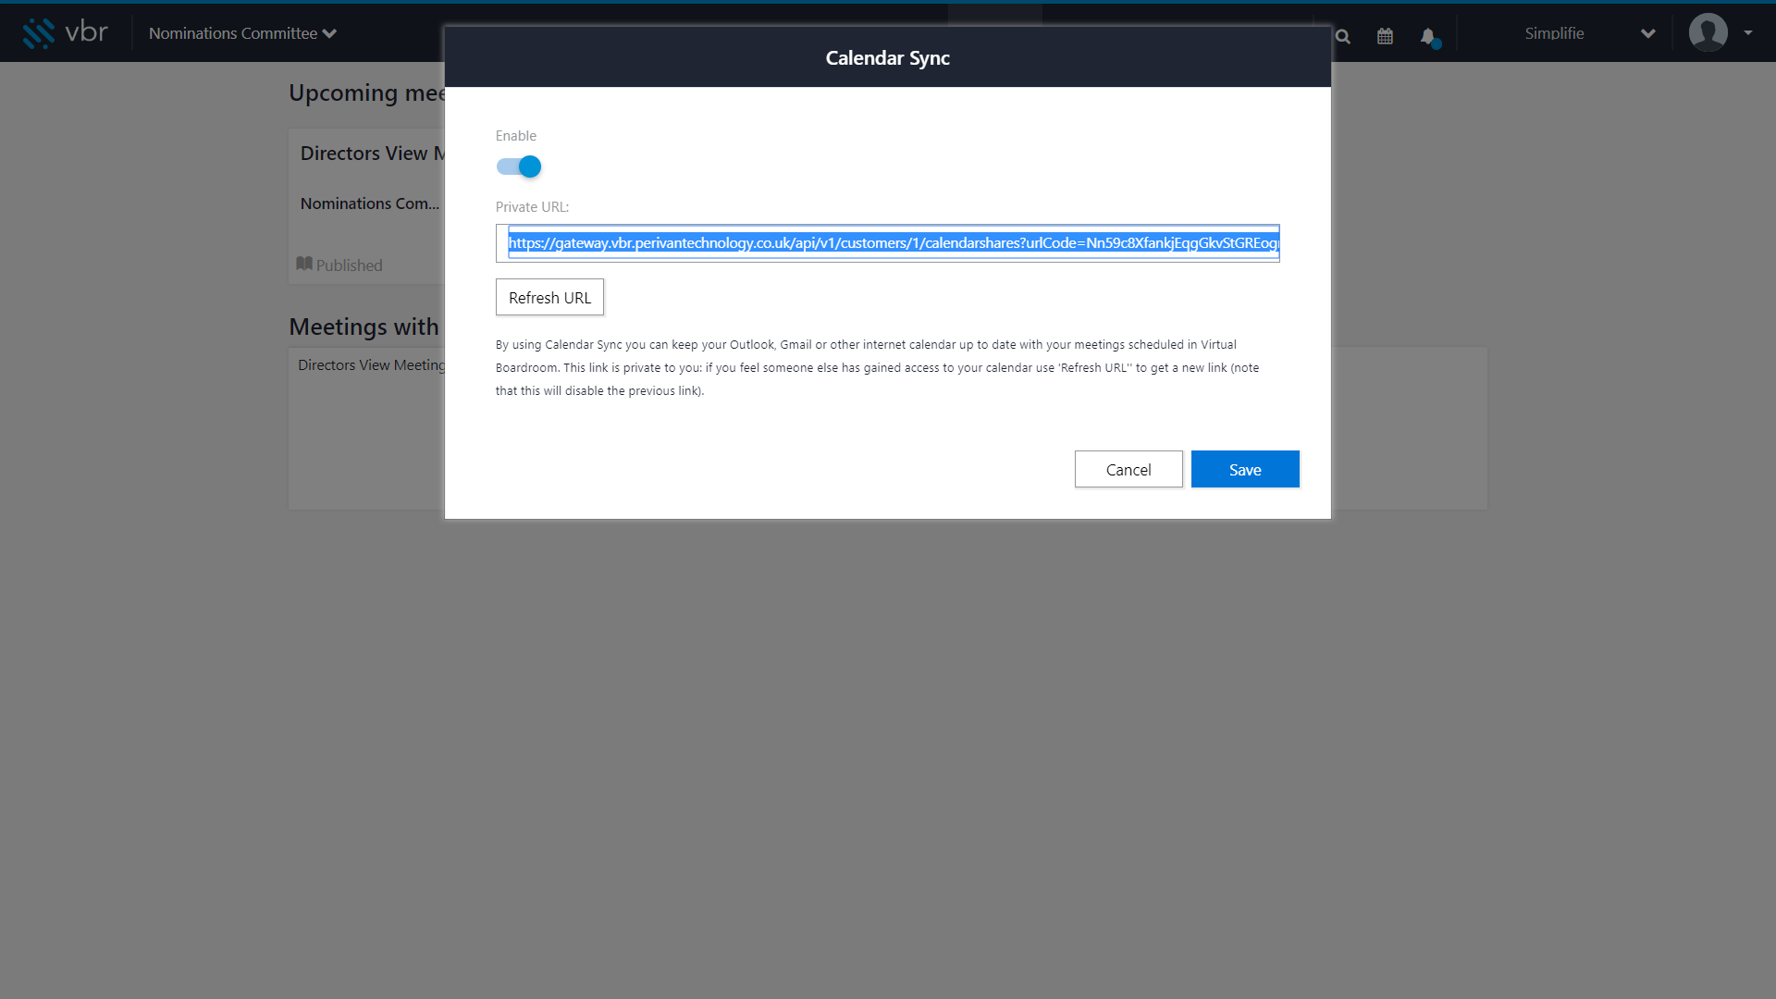The image size is (1776, 999).
Task: Select the Private URL text field
Action: pyautogui.click(x=888, y=243)
